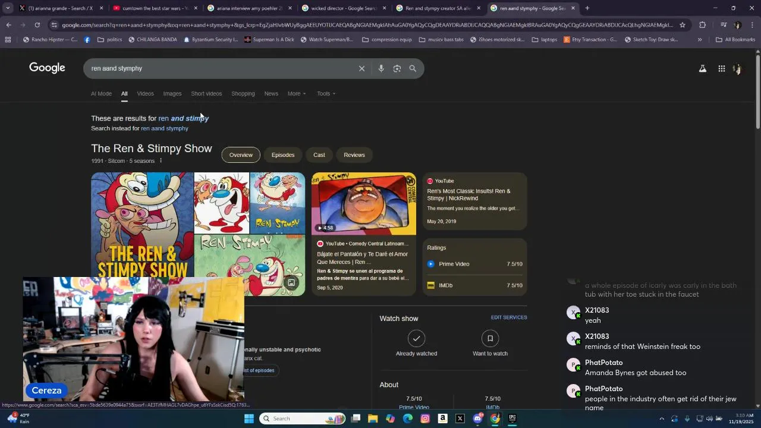The image size is (761, 428).
Task: Open Task View on taskbar
Action: tap(356, 418)
